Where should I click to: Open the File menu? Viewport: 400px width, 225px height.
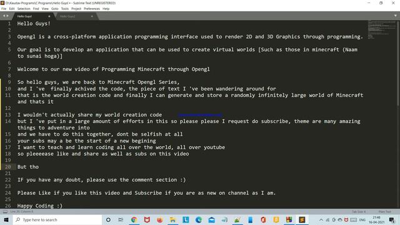point(4,9)
